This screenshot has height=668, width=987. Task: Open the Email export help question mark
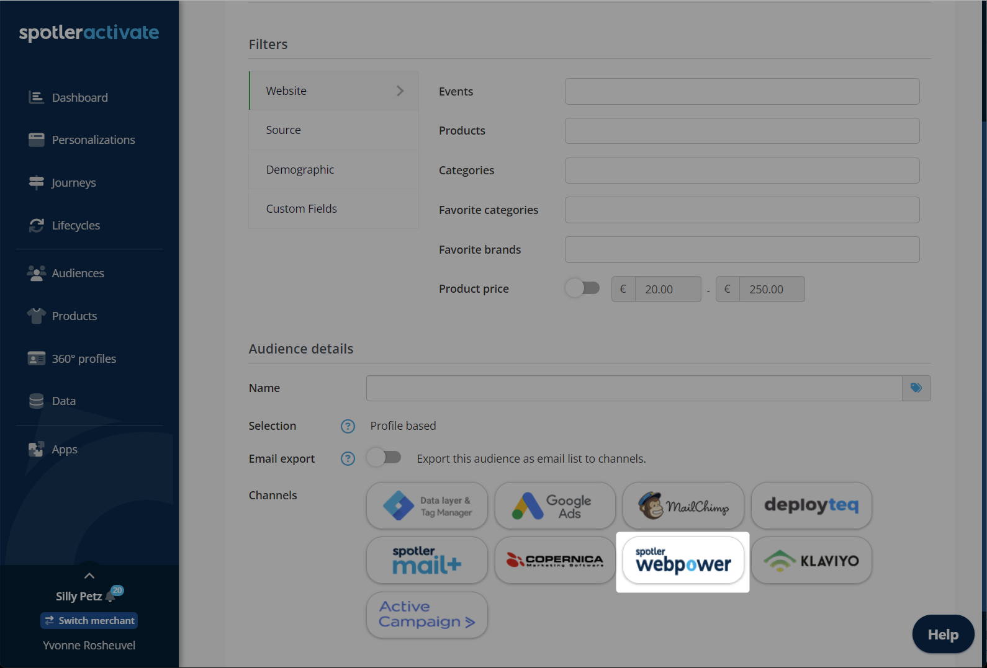point(348,459)
